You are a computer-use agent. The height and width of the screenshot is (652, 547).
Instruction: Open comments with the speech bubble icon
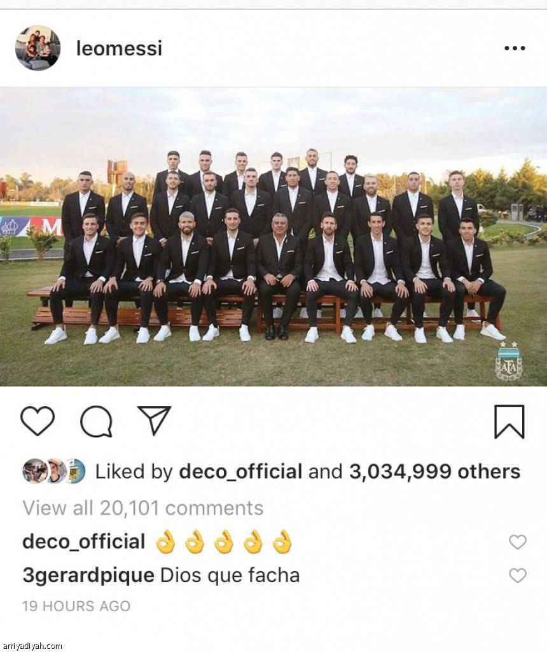pyautogui.click(x=96, y=422)
